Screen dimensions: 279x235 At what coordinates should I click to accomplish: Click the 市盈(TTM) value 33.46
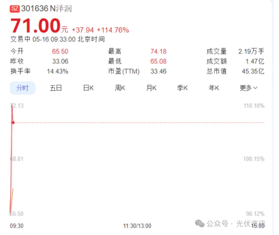point(158,71)
